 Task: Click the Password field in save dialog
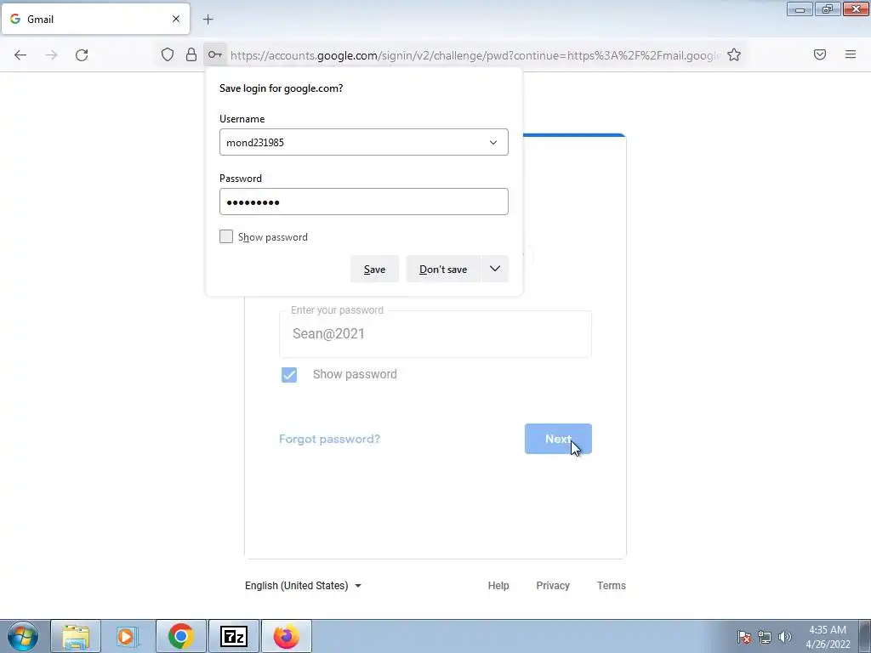[364, 202]
